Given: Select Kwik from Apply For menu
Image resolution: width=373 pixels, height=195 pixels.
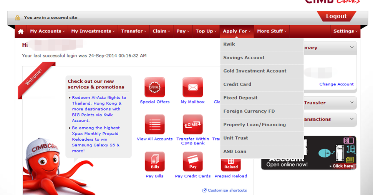Looking at the screenshot, I should point(262,44).
